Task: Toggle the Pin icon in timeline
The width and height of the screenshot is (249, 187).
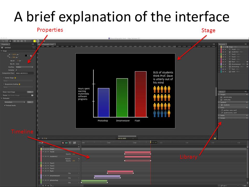Action: (x=70, y=143)
